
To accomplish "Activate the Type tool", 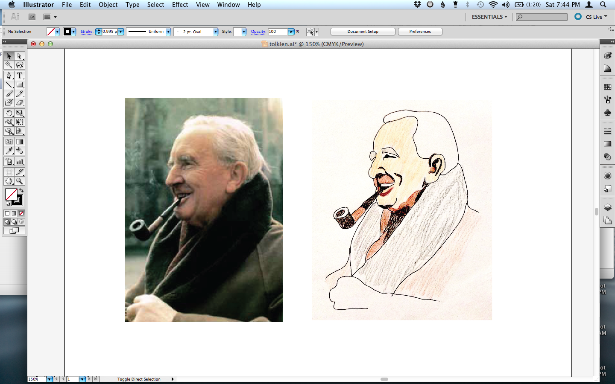I will click(x=20, y=75).
